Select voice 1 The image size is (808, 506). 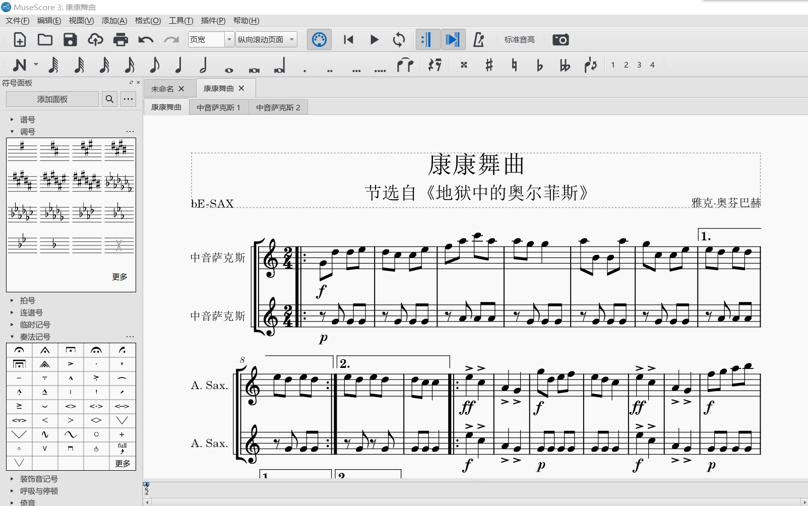(x=613, y=65)
